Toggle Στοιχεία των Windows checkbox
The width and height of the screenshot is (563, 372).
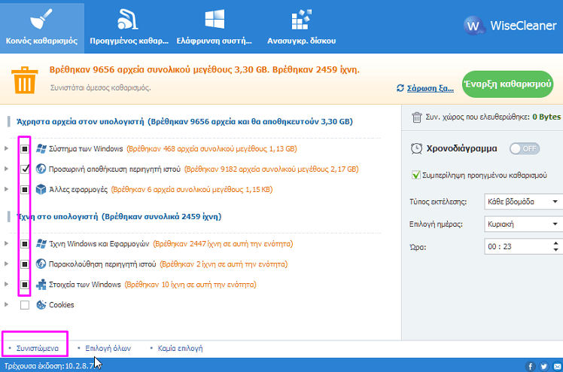[x=24, y=285]
